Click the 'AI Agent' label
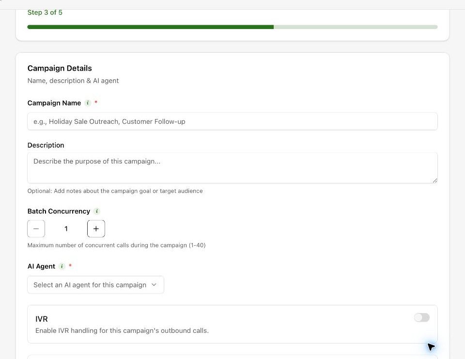 point(41,266)
